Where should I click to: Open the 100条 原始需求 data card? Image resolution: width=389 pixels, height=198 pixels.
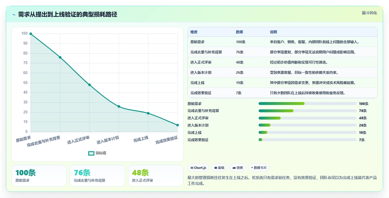pyautogui.click(x=39, y=176)
